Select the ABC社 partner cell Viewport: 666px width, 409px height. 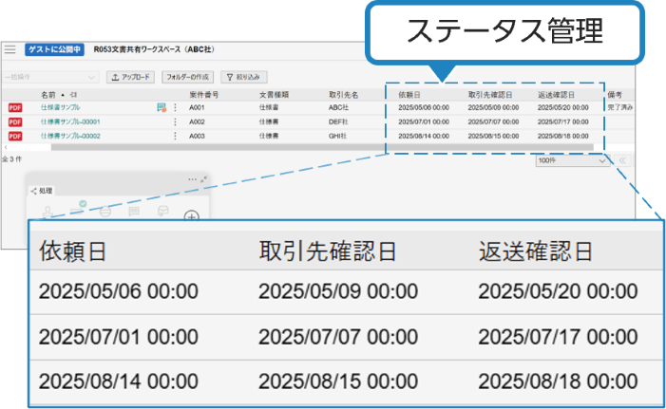tap(338, 108)
